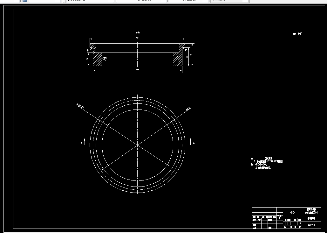327x233 pixels.
Task: Select the top diameter dimension of section view
Action: [137, 38]
